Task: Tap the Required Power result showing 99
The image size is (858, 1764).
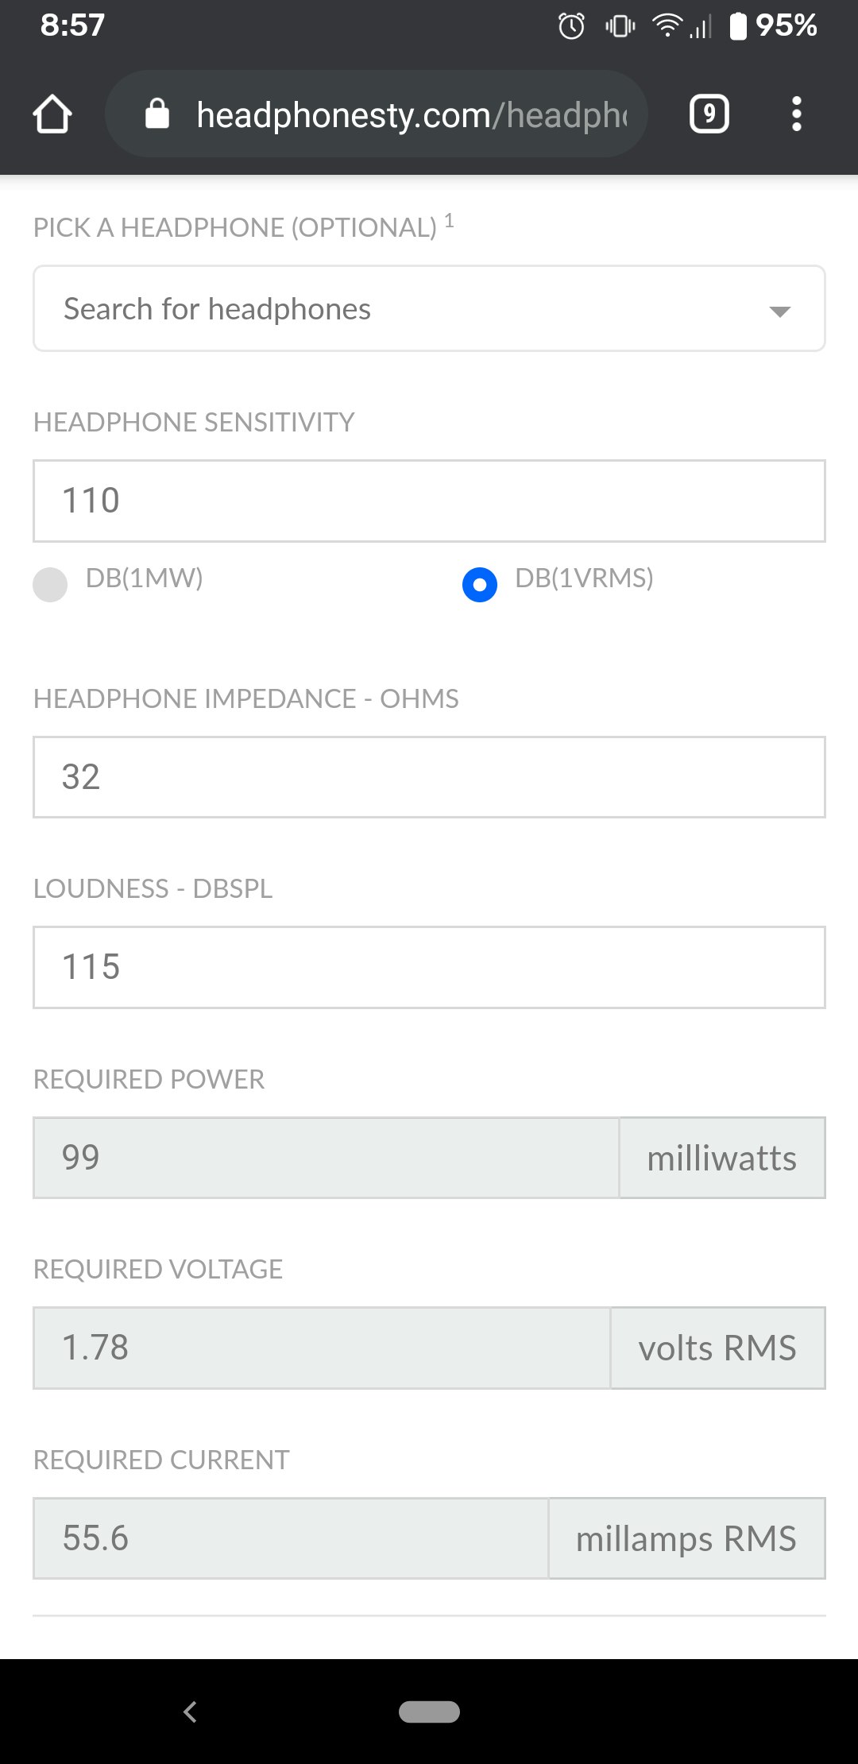Action: 326,1158
